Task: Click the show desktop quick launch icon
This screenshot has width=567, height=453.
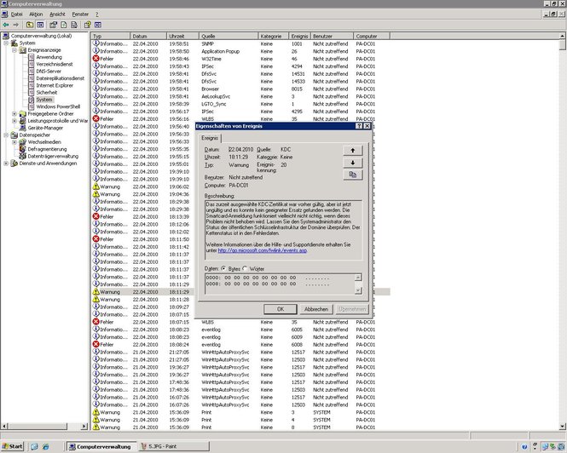Action: [x=34, y=446]
